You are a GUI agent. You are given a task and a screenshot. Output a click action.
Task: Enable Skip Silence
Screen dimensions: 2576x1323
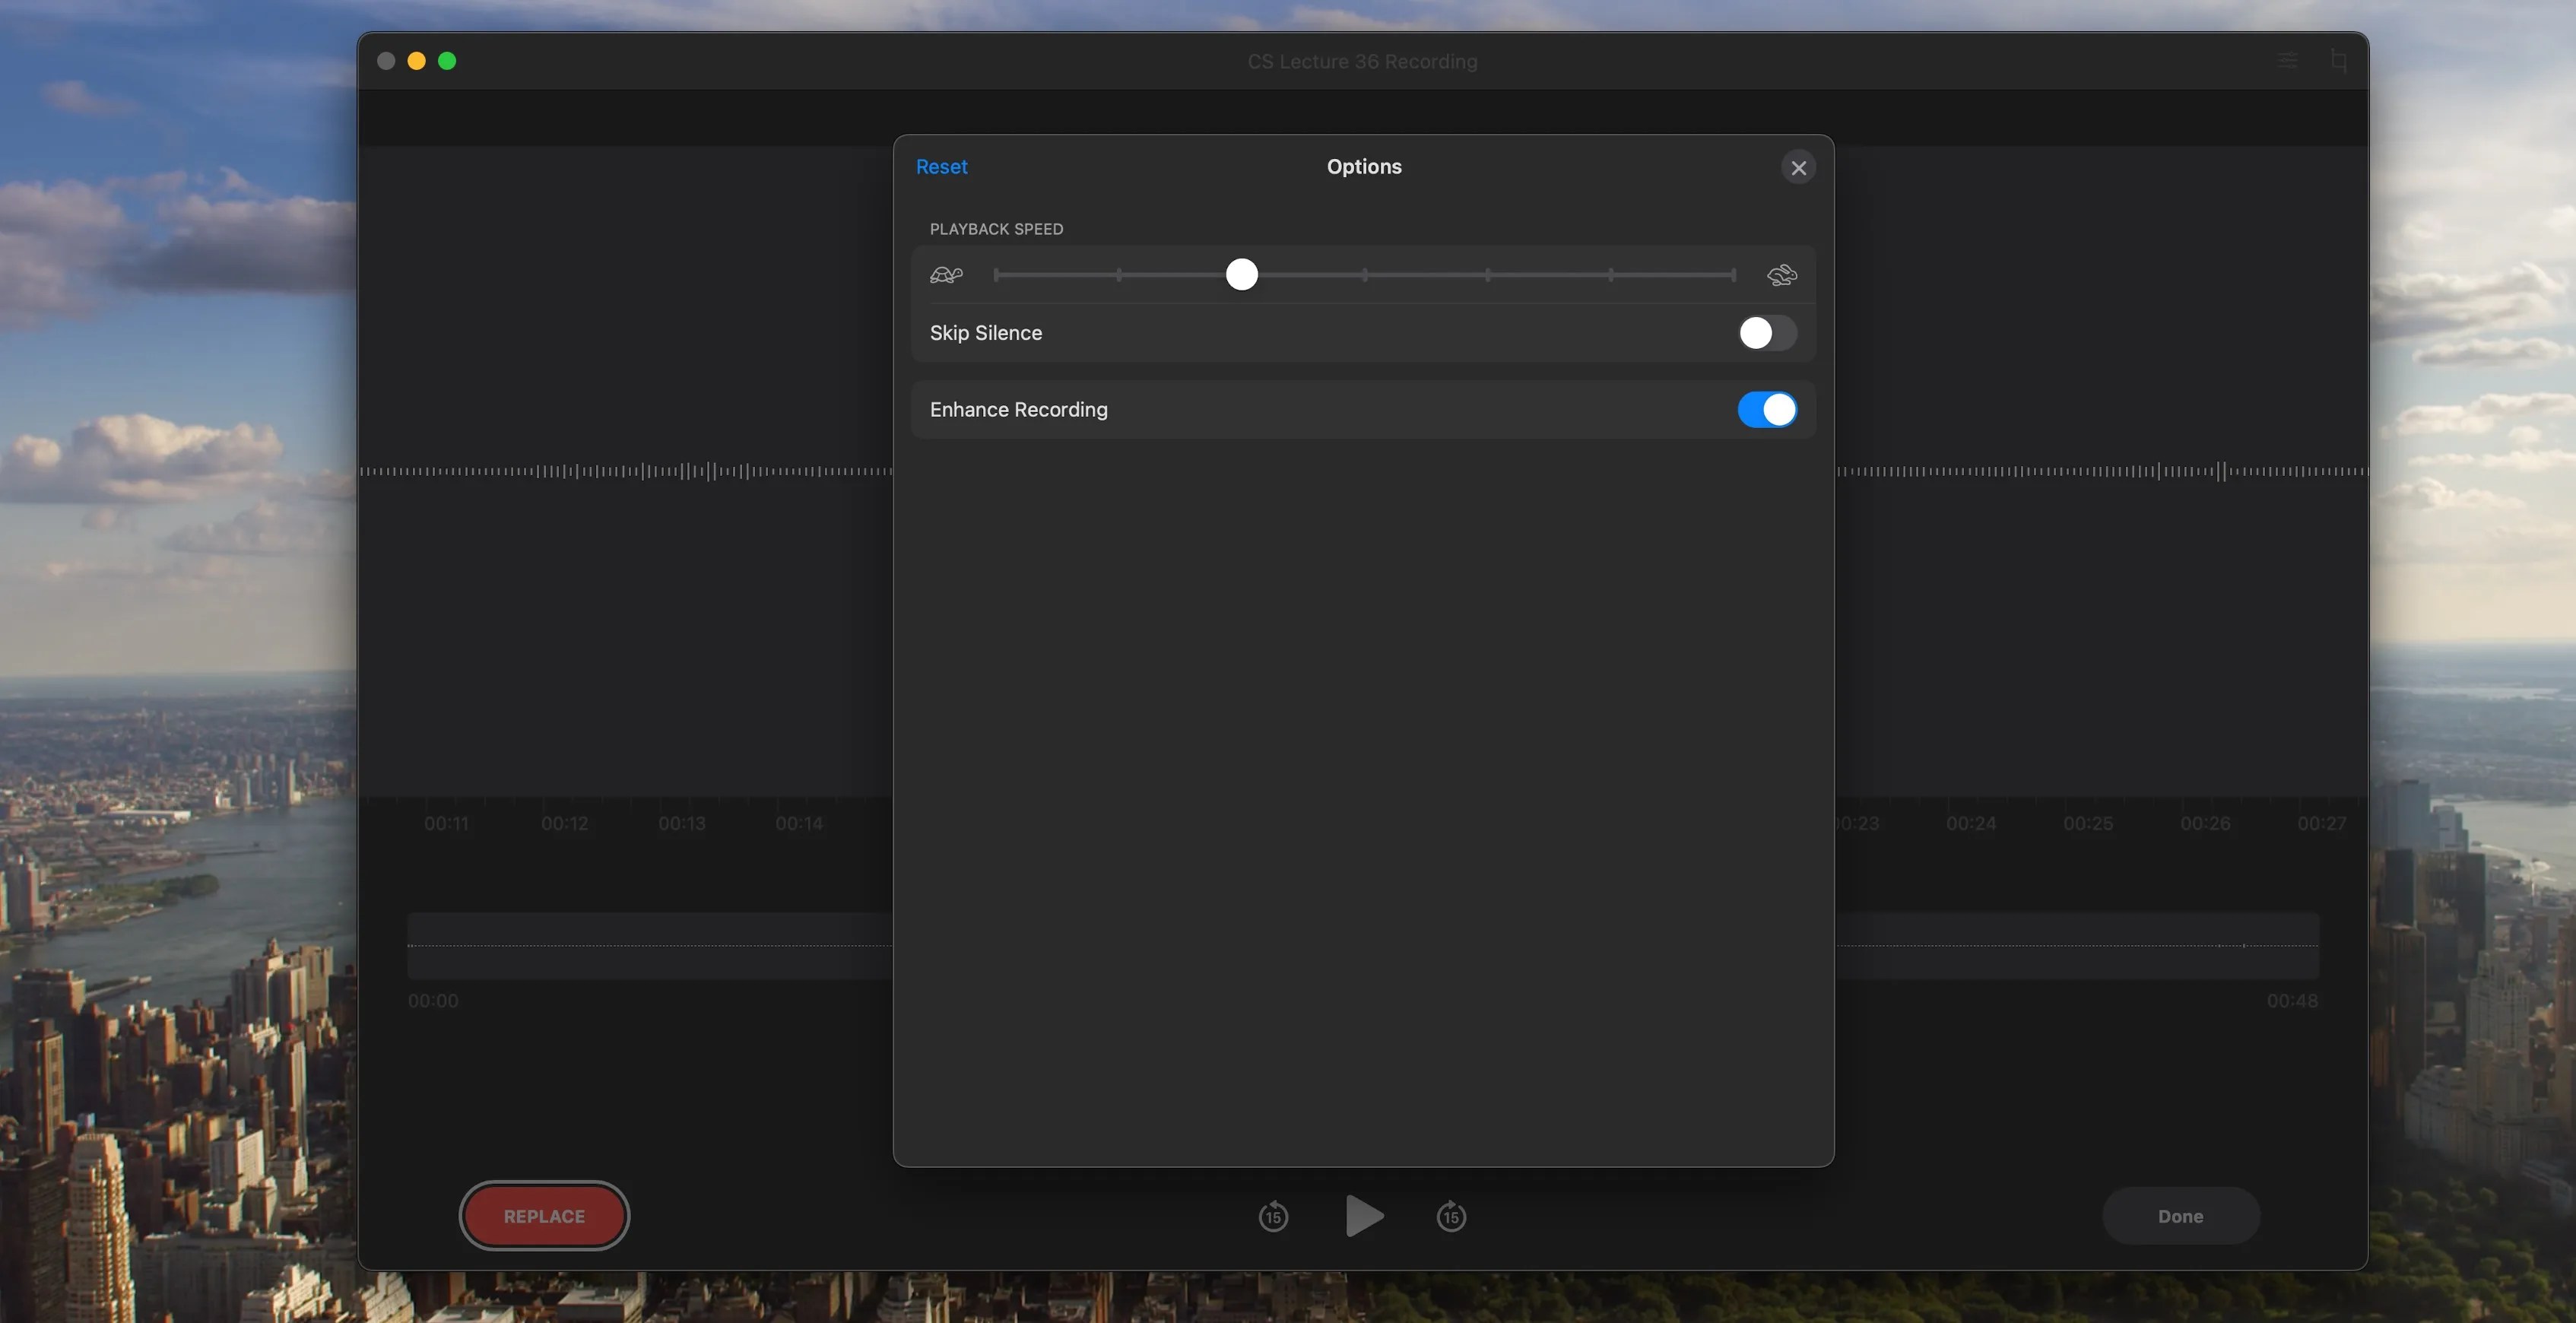click(x=1765, y=333)
